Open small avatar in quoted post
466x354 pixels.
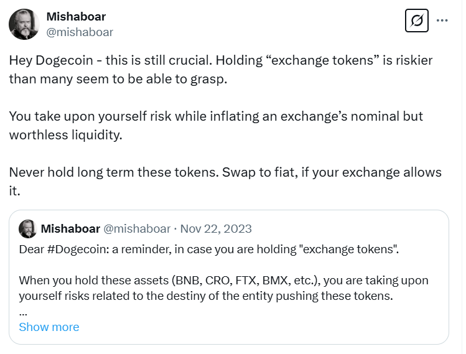point(27,229)
